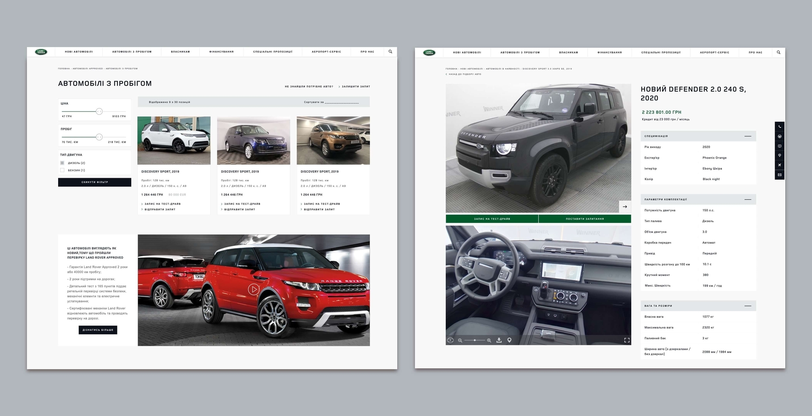The image size is (812, 416).
Task: Collapse the Специфікація section
Action: pos(747,136)
